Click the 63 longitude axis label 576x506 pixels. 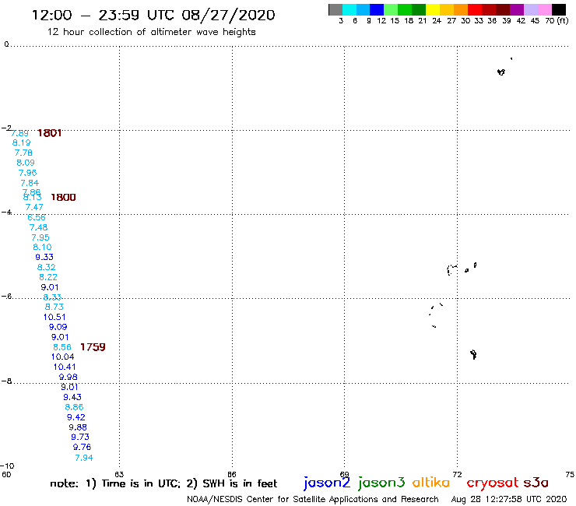(119, 474)
